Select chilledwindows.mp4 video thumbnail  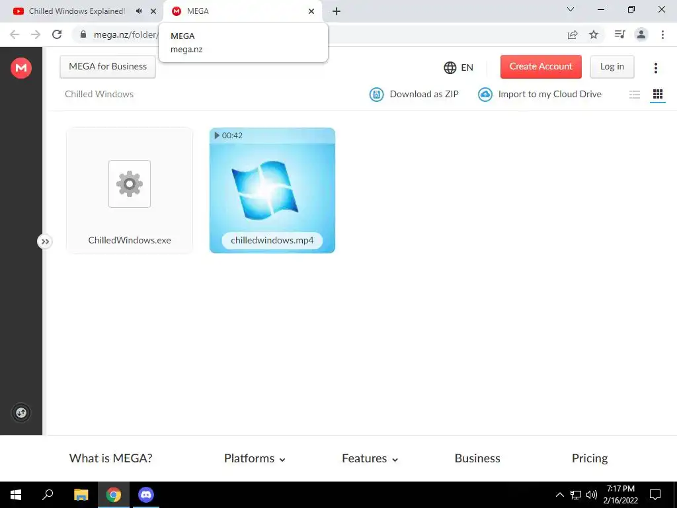pyautogui.click(x=272, y=190)
